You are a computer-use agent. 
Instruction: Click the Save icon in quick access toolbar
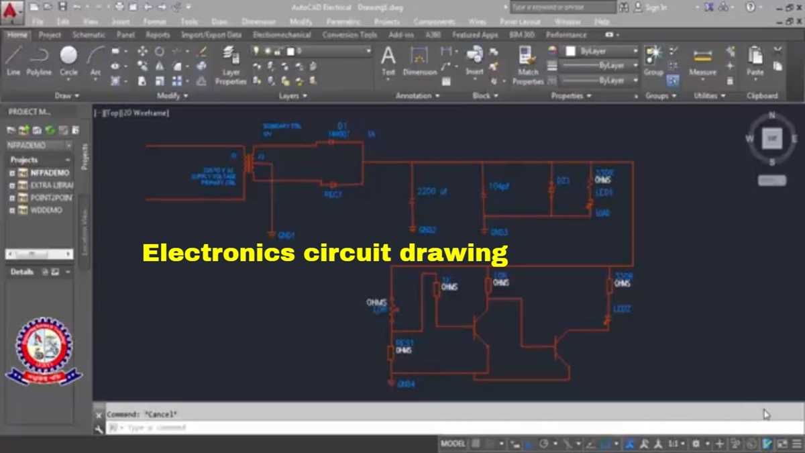pos(62,7)
